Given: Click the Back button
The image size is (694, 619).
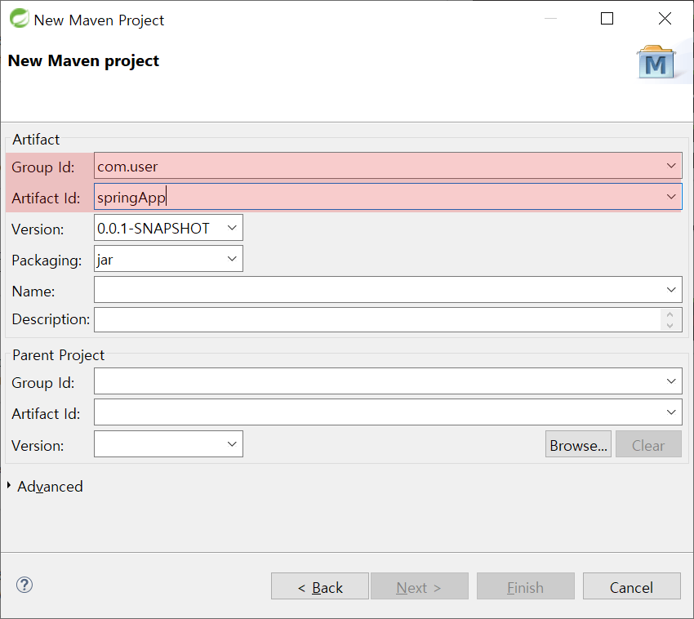Looking at the screenshot, I should pos(320,586).
